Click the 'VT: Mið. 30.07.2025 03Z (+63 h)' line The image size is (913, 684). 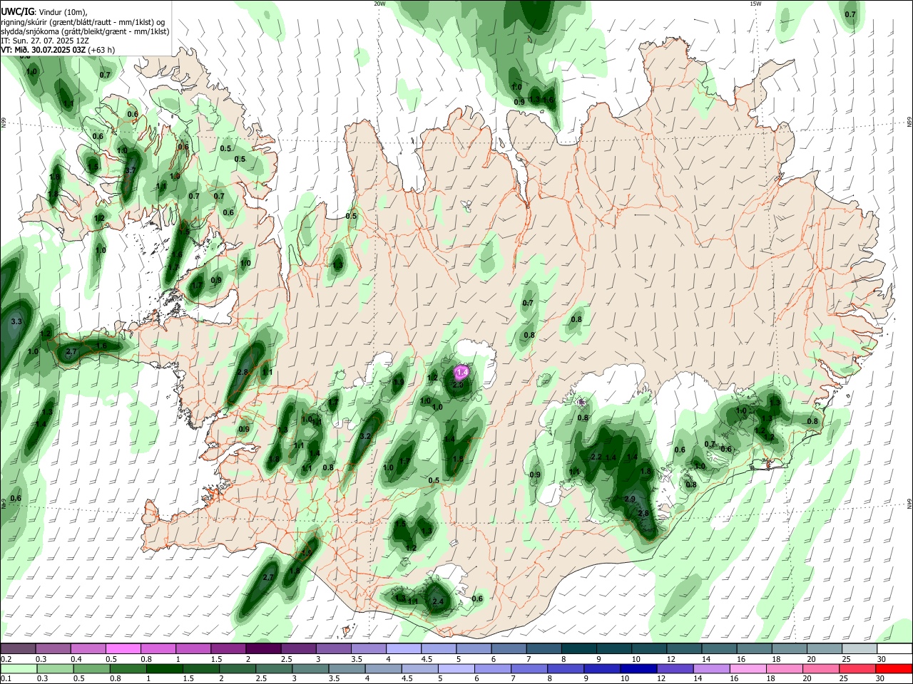coord(58,50)
